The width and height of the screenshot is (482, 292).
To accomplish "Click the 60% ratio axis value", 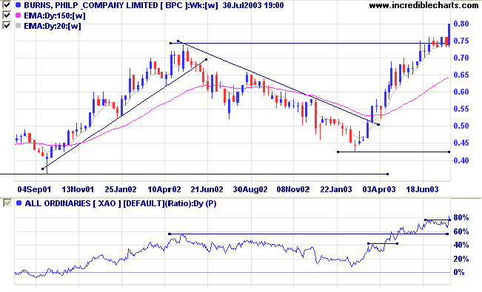I will 461,231.
